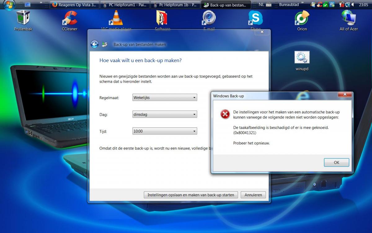
Task: Click the heading 'Hoe vaak wilt u een back-up maken?'
Action: click(x=140, y=60)
